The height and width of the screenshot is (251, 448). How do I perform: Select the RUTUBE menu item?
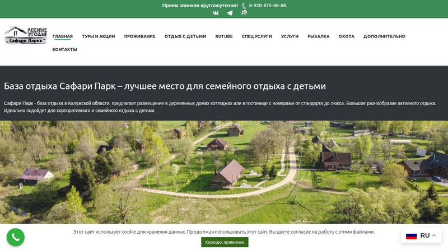click(x=224, y=36)
